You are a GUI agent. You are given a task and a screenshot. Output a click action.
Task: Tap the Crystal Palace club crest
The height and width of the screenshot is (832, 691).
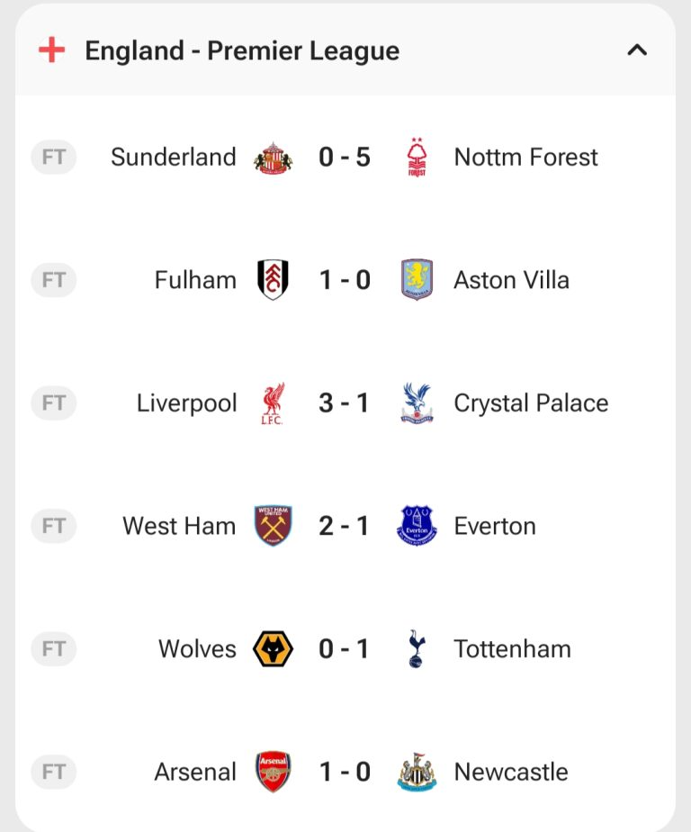pyautogui.click(x=417, y=403)
